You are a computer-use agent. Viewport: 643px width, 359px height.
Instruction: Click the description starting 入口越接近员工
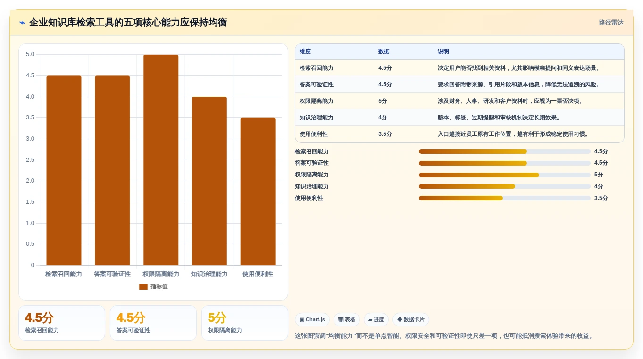(514, 134)
